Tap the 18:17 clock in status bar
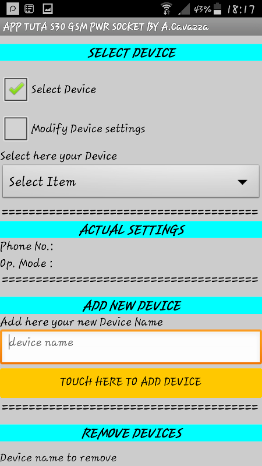This screenshot has width=262, height=466. coord(241,9)
